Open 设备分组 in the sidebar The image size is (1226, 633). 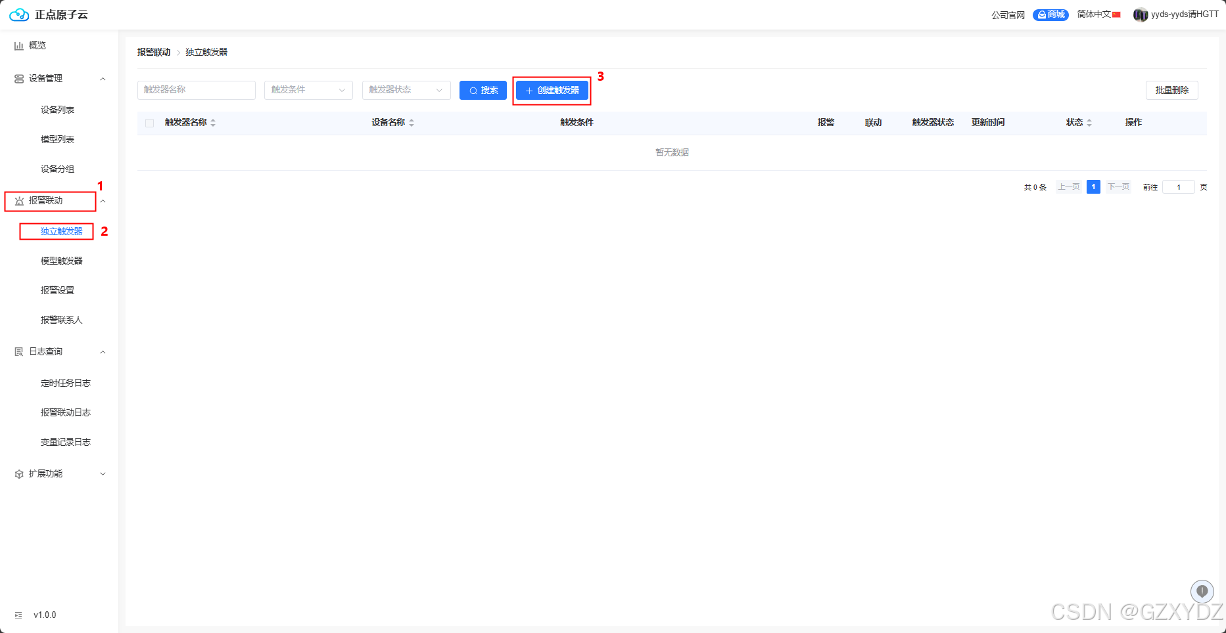(x=58, y=169)
